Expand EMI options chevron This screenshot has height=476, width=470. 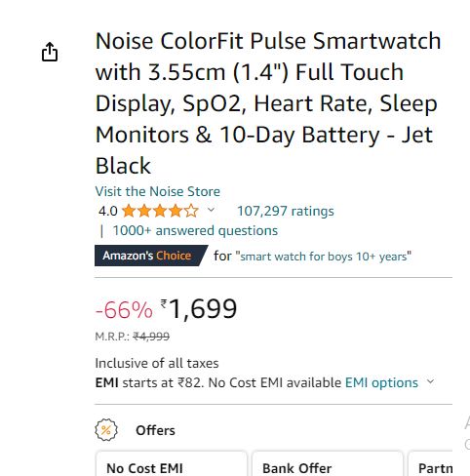tap(430, 381)
